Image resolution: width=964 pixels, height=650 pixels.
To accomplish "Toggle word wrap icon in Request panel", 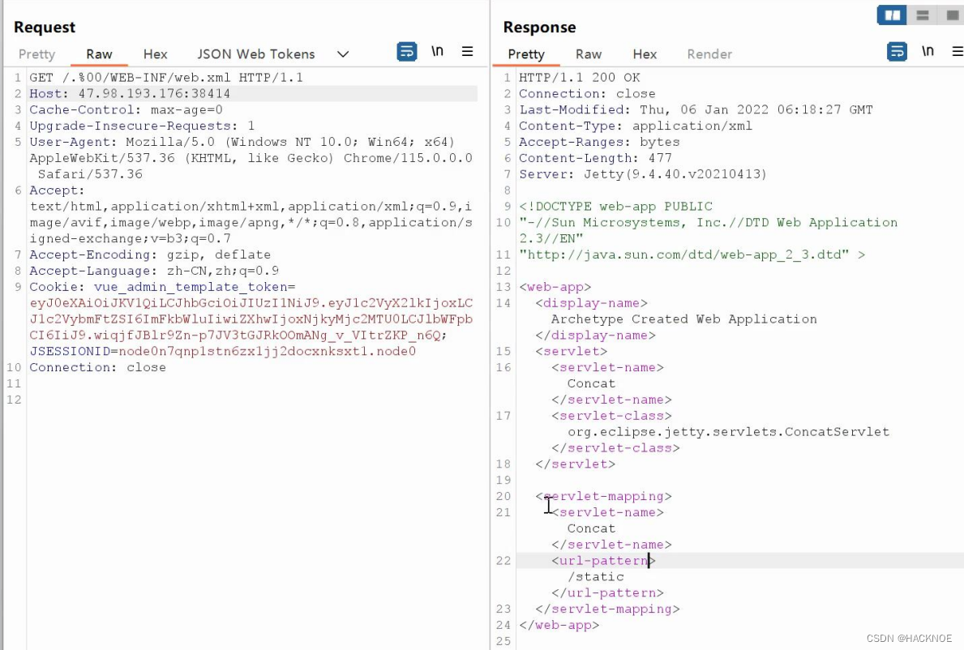I will pyautogui.click(x=406, y=52).
